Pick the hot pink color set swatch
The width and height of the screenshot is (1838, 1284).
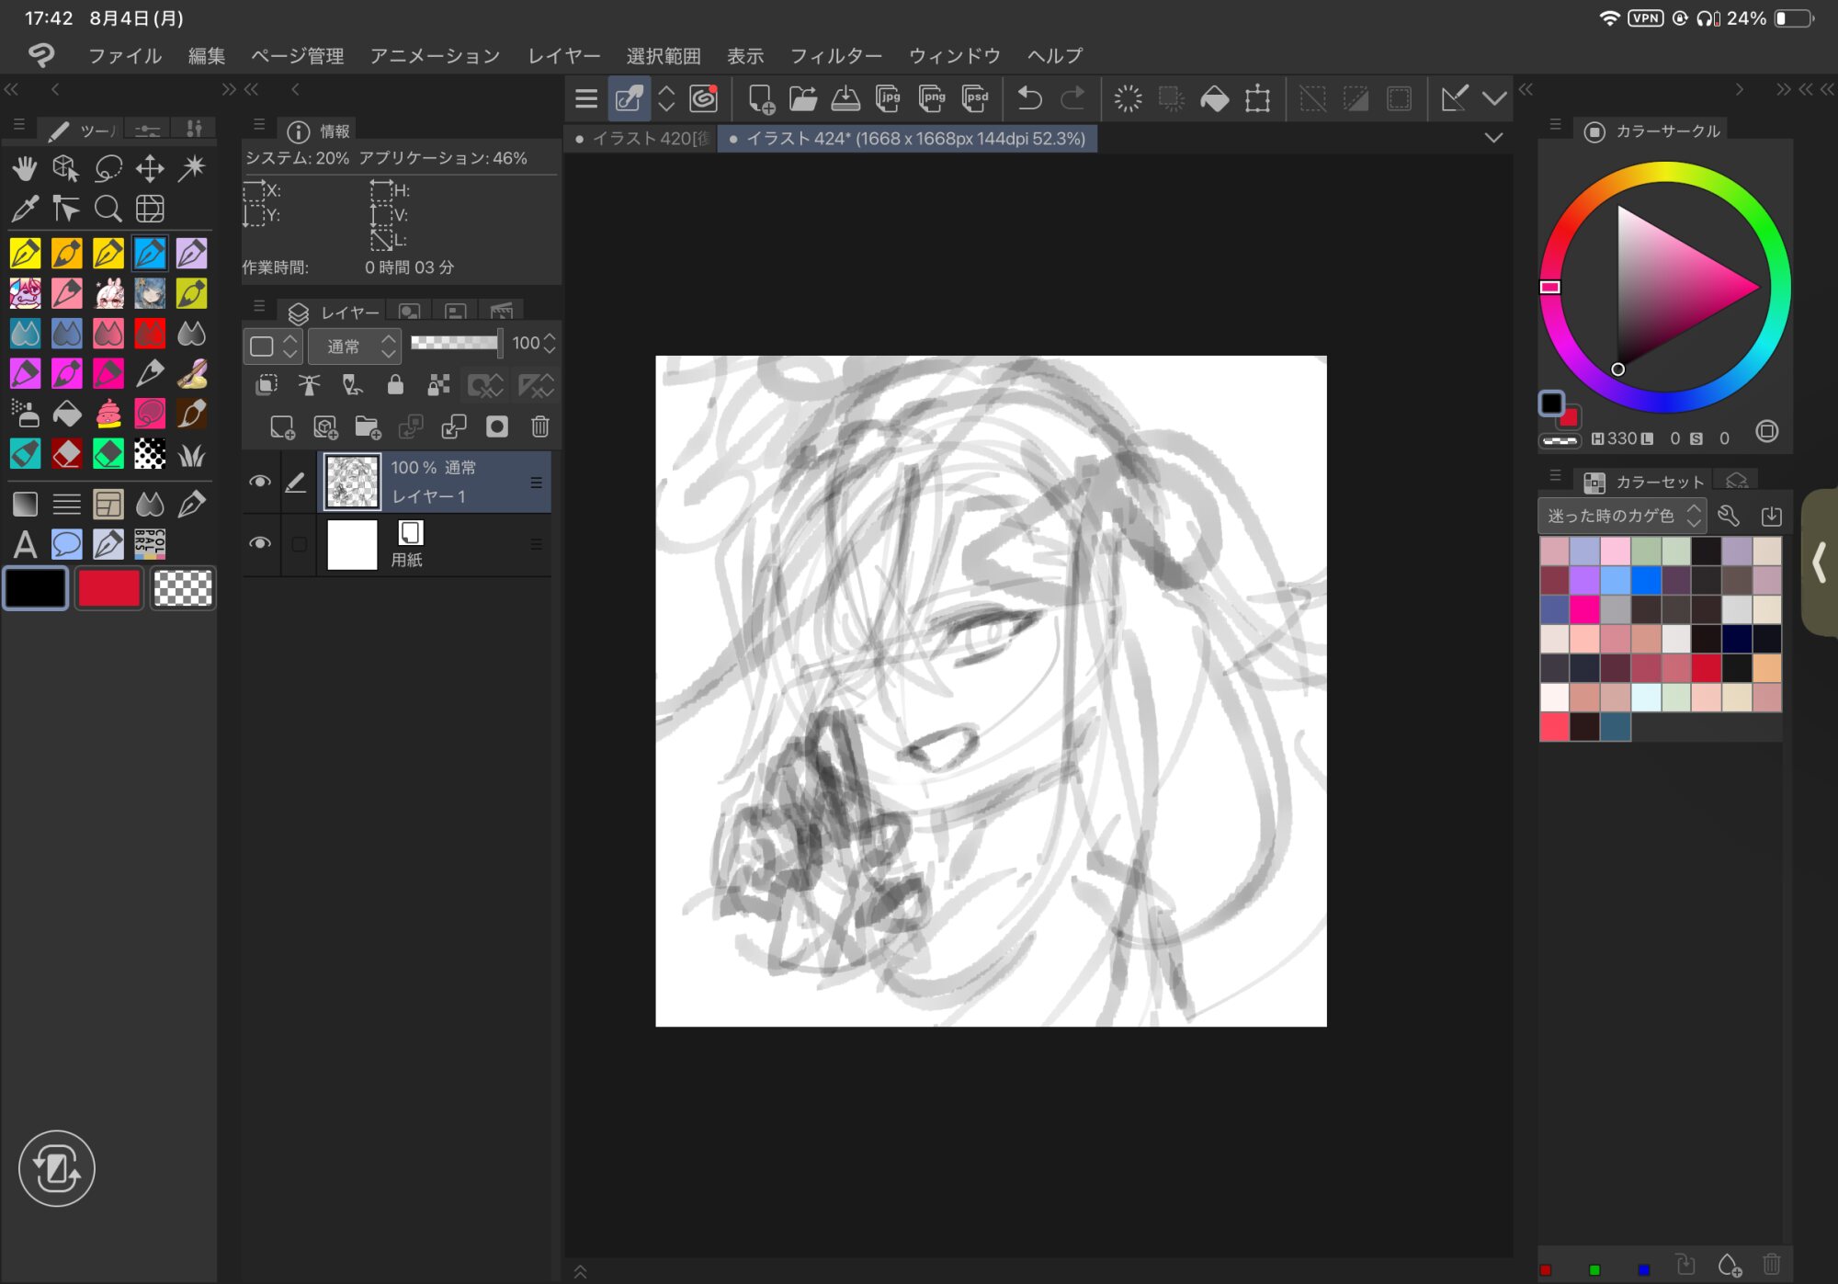click(1584, 609)
